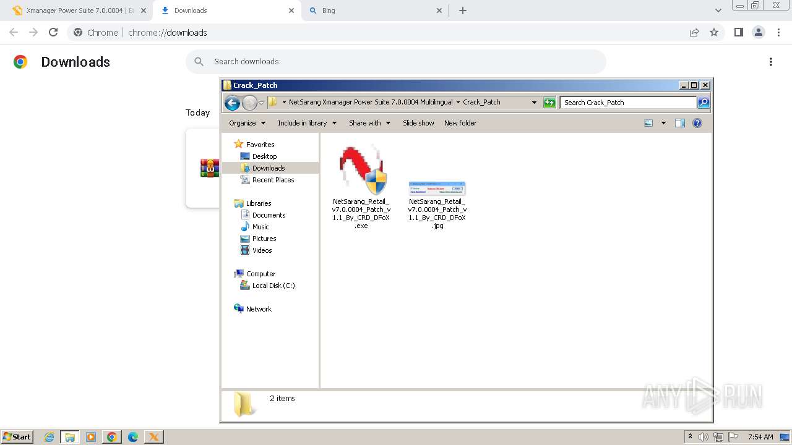Select Libraries in navigation pane

pyautogui.click(x=259, y=203)
